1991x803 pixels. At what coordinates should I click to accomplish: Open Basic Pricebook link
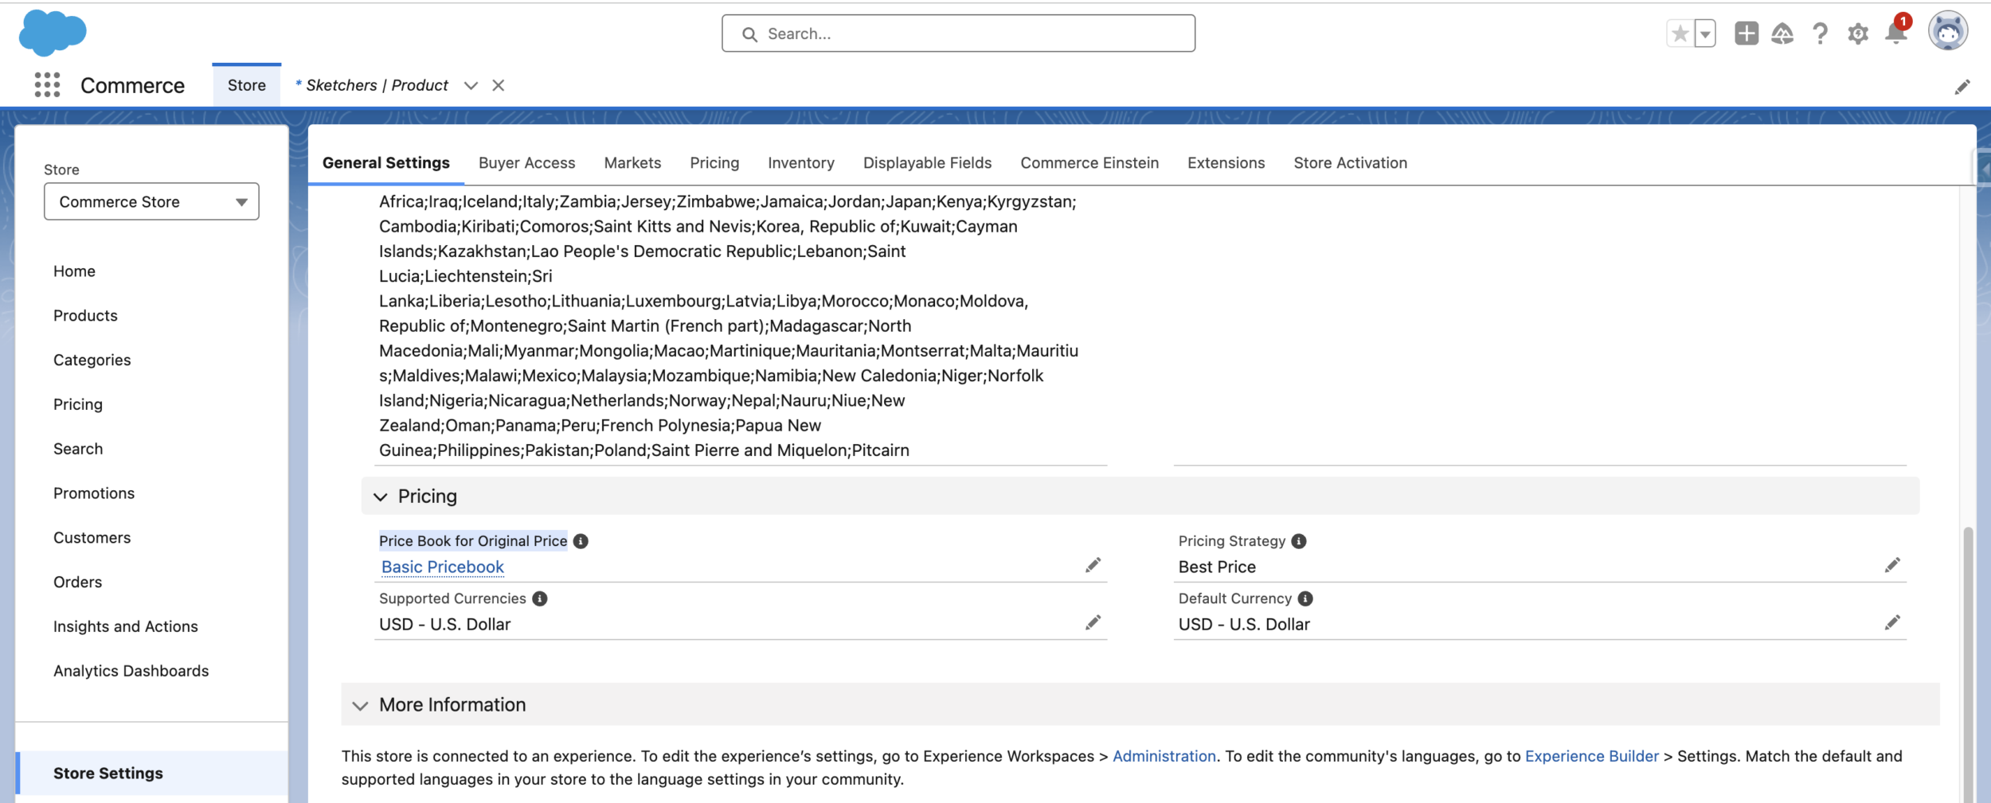point(443,567)
